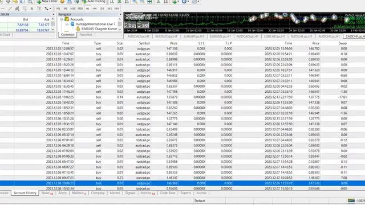Click the MetaQuotes Language Editor diamond icon

tap(62, 1)
